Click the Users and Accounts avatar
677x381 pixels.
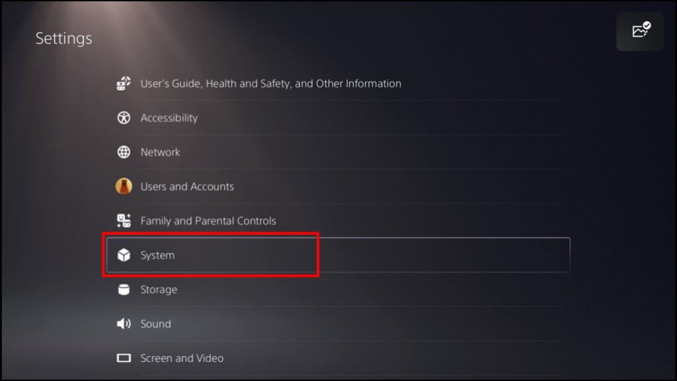coord(124,187)
